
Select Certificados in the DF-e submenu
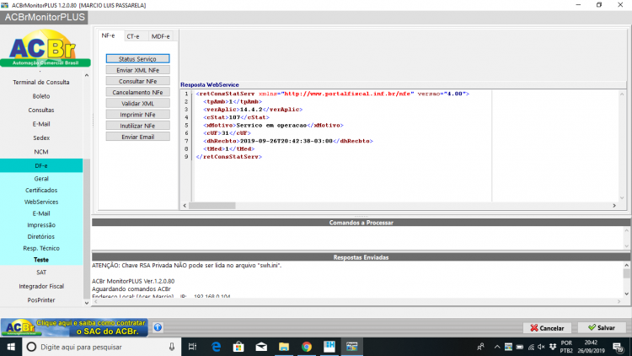coord(41,190)
